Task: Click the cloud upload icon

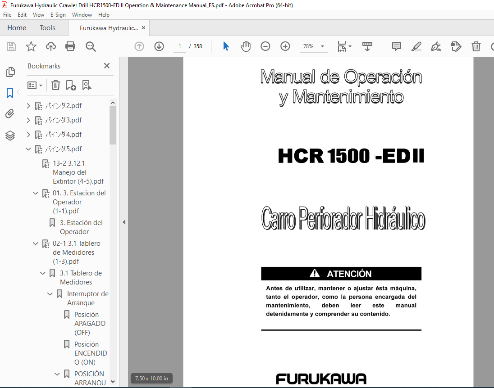Action: [51, 46]
